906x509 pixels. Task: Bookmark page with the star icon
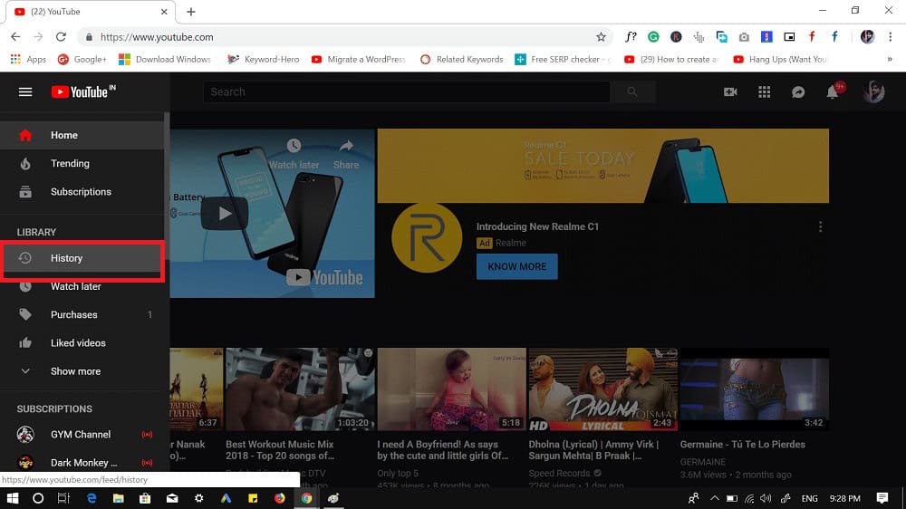coord(601,37)
